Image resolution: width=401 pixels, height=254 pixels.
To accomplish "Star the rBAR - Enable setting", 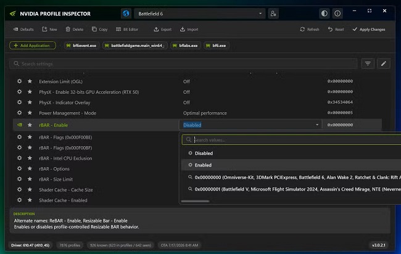I will coord(30,125).
